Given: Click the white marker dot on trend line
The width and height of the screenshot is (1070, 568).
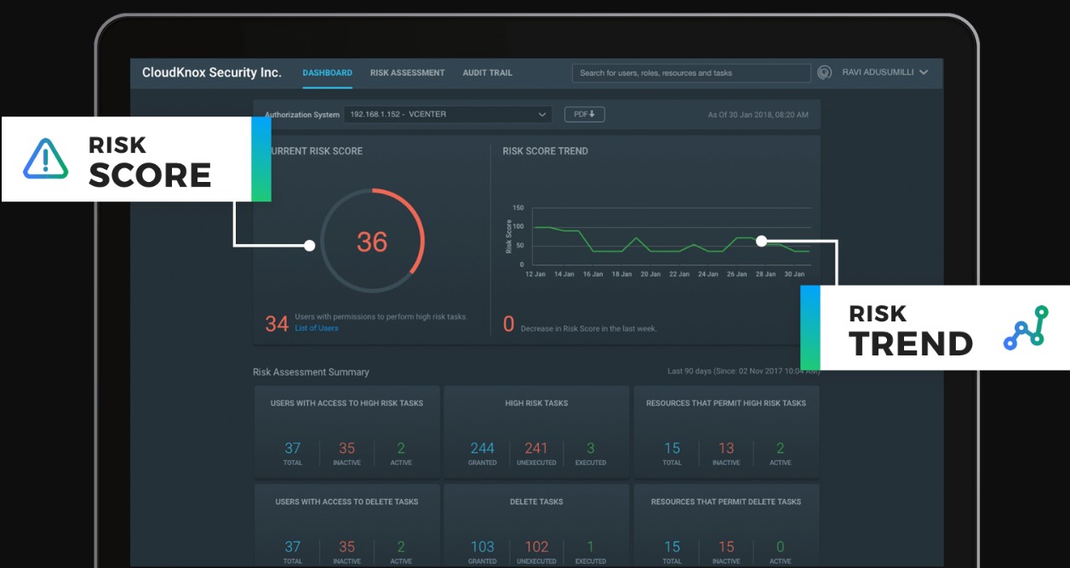Looking at the screenshot, I should click(761, 241).
